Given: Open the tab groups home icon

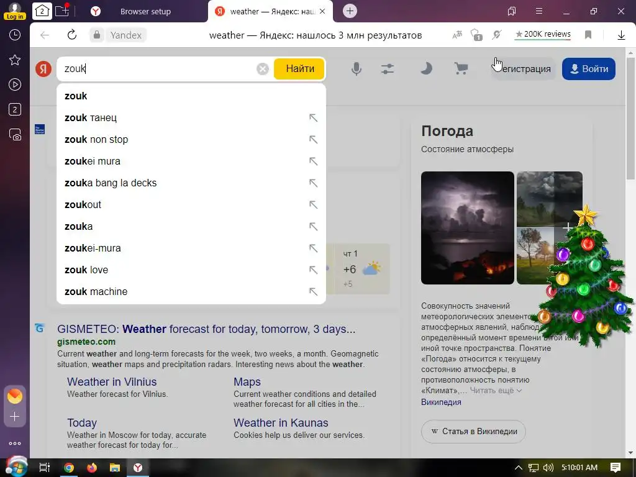Looking at the screenshot, I should [x=42, y=11].
